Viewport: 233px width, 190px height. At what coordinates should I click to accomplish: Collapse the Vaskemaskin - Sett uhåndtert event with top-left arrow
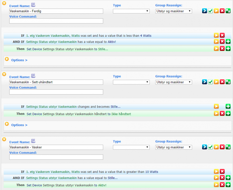(x=4, y=74)
